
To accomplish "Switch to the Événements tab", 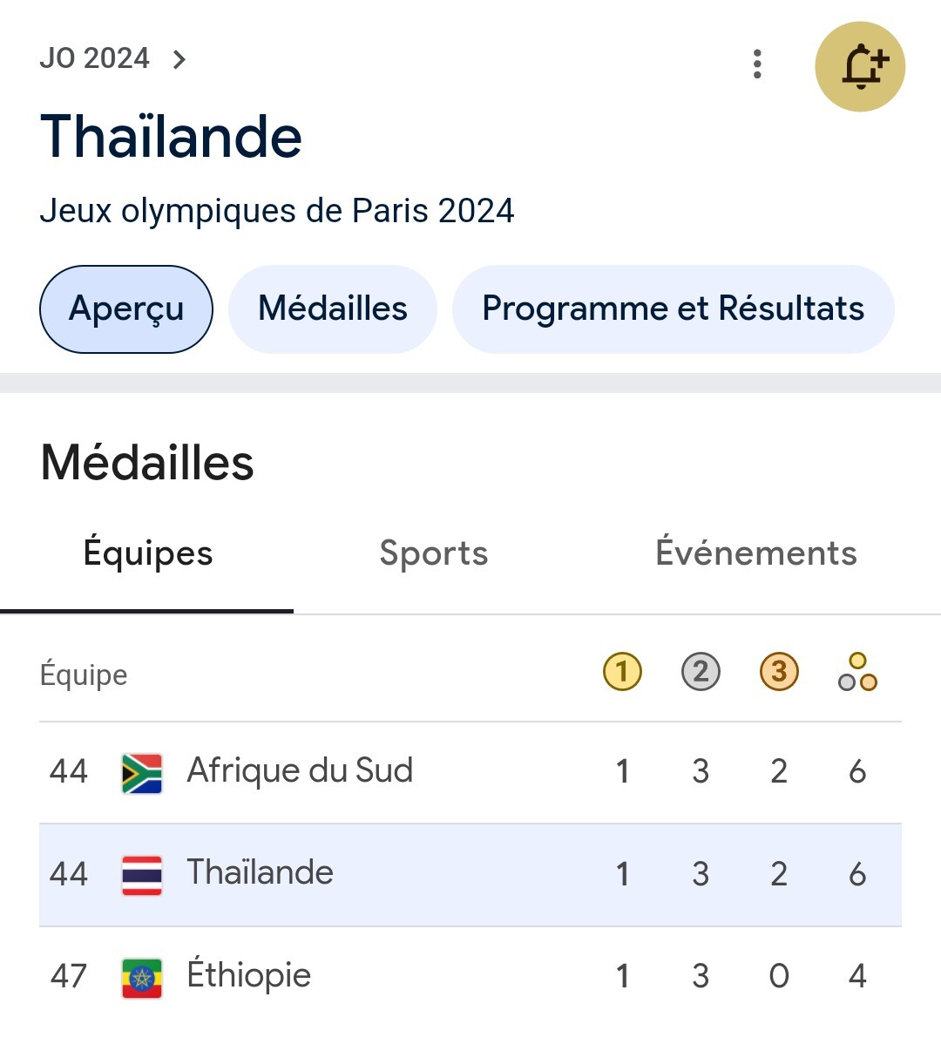I will click(756, 554).
